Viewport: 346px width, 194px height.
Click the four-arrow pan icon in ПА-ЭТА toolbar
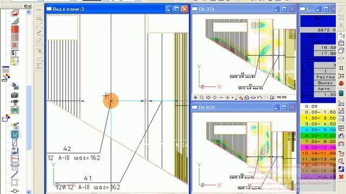208,98
